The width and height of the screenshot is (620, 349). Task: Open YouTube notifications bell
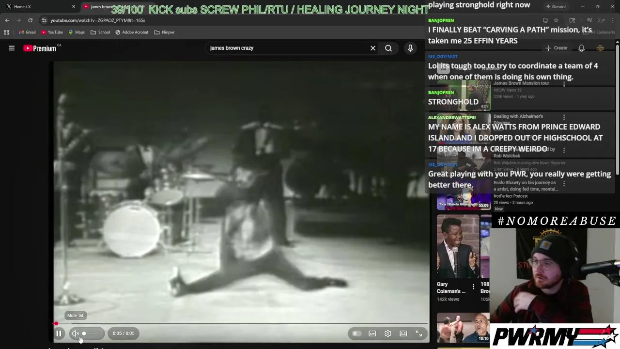(x=581, y=48)
